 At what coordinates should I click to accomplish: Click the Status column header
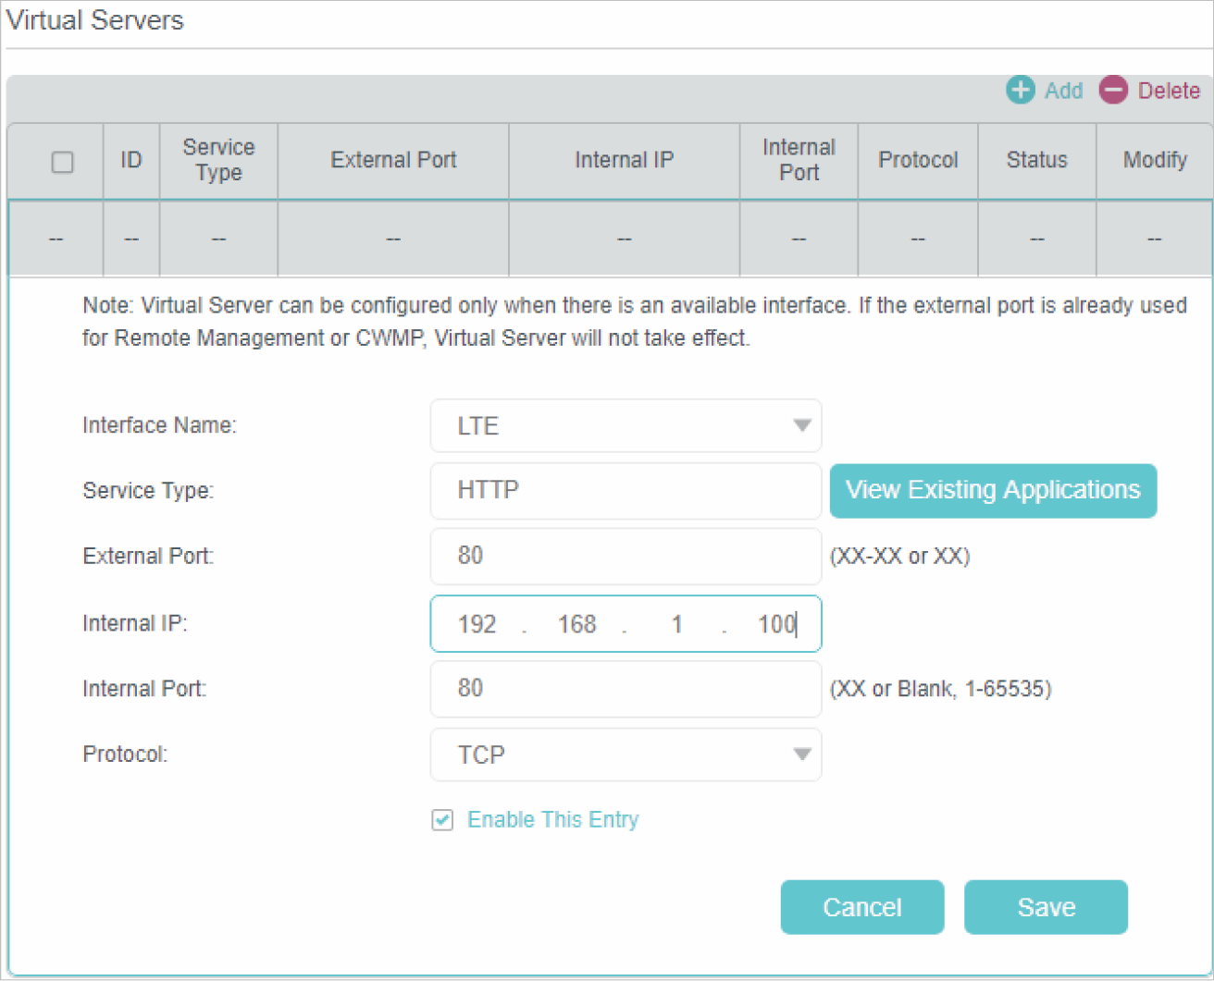pos(1036,160)
